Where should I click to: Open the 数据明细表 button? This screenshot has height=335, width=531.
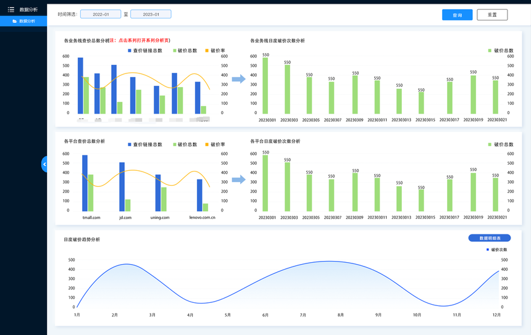[x=490, y=238]
